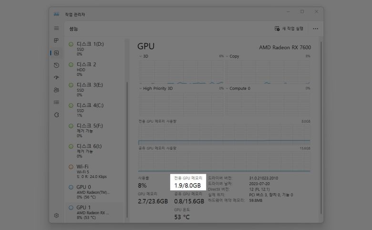This screenshot has height=230, width=372.
Task: Open Task Manager settings gear
Action: point(56,215)
